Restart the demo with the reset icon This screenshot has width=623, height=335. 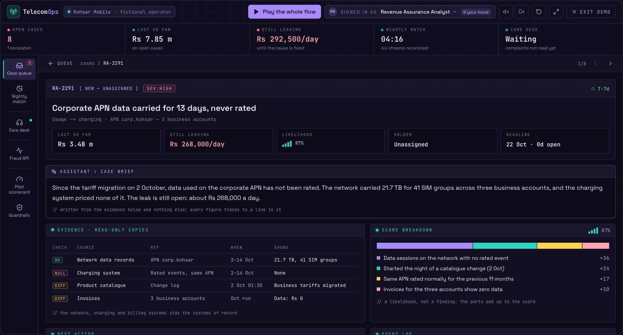[539, 12]
